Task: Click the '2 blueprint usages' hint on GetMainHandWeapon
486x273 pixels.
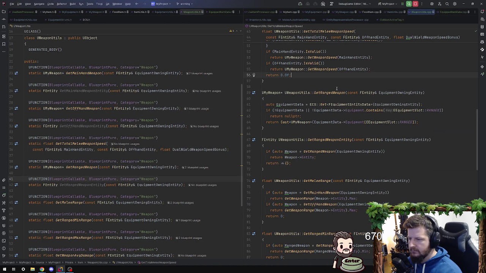Action: coord(199,73)
